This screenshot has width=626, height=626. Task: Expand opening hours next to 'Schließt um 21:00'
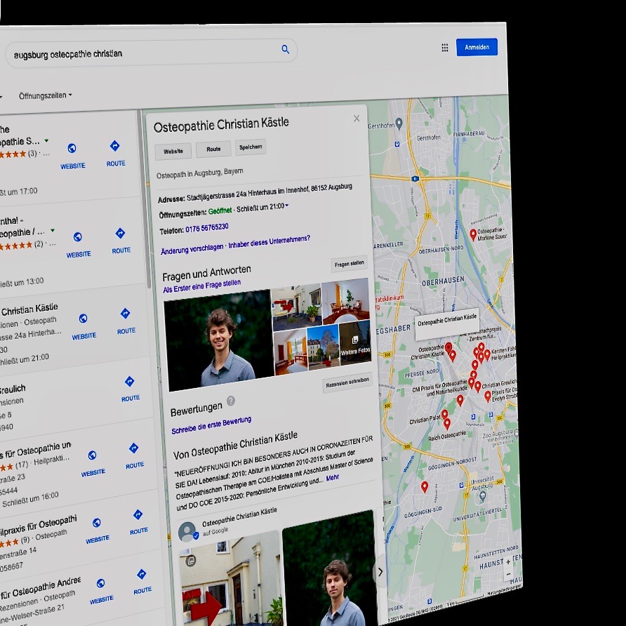click(287, 206)
